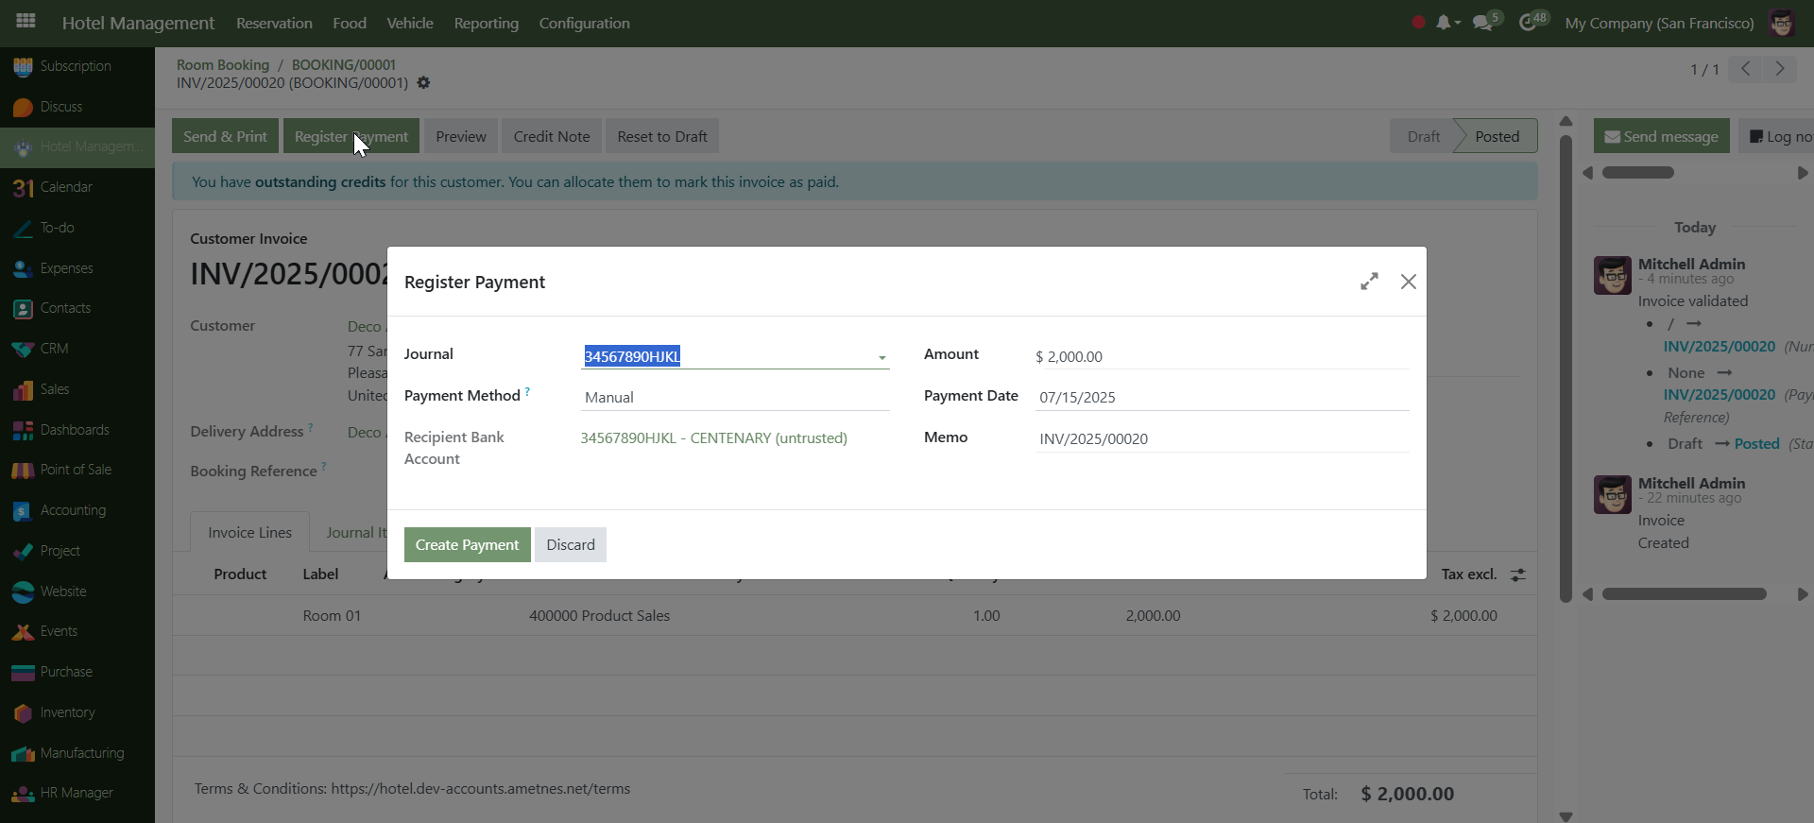Open the Payment Method field

pyautogui.click(x=734, y=398)
